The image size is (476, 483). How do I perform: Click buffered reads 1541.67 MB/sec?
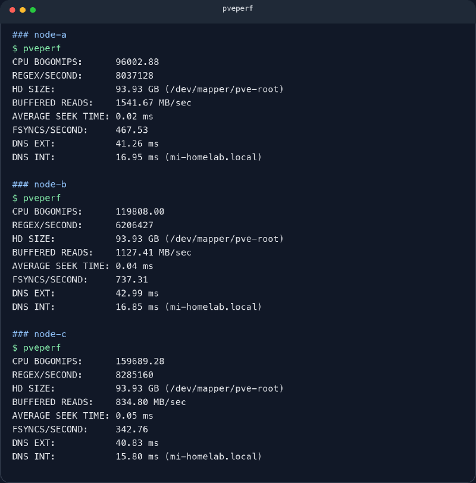(154, 103)
